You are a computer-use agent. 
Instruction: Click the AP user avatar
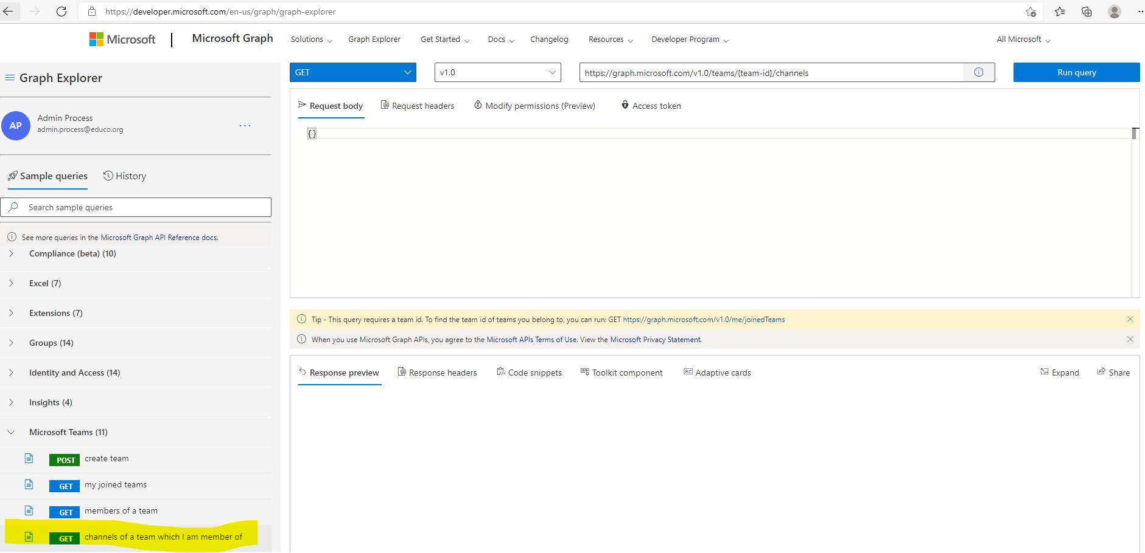pyautogui.click(x=16, y=126)
